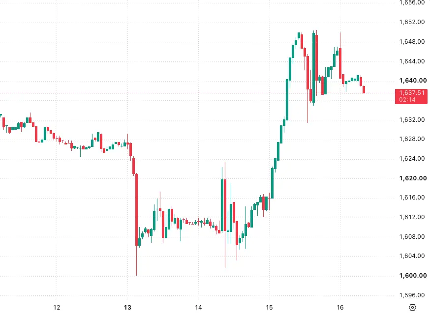Click the latest red candle at chart's end
Screen dimensions: 430x314
pyautogui.click(x=364, y=89)
